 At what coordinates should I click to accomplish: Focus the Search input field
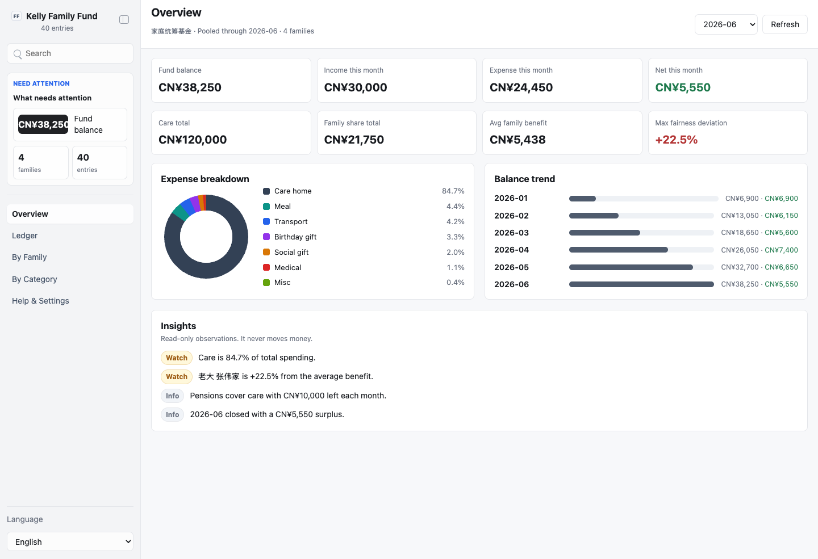pos(70,53)
